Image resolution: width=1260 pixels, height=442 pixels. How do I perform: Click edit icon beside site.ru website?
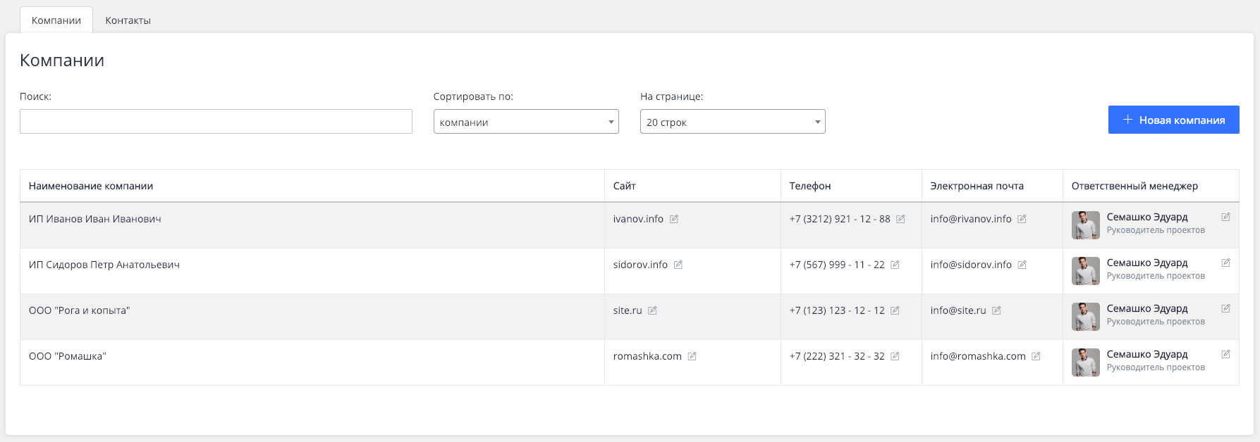pos(652,310)
